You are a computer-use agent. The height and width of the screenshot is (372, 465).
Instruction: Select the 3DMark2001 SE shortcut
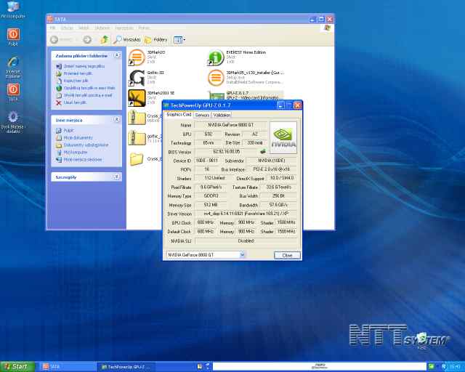point(137,98)
